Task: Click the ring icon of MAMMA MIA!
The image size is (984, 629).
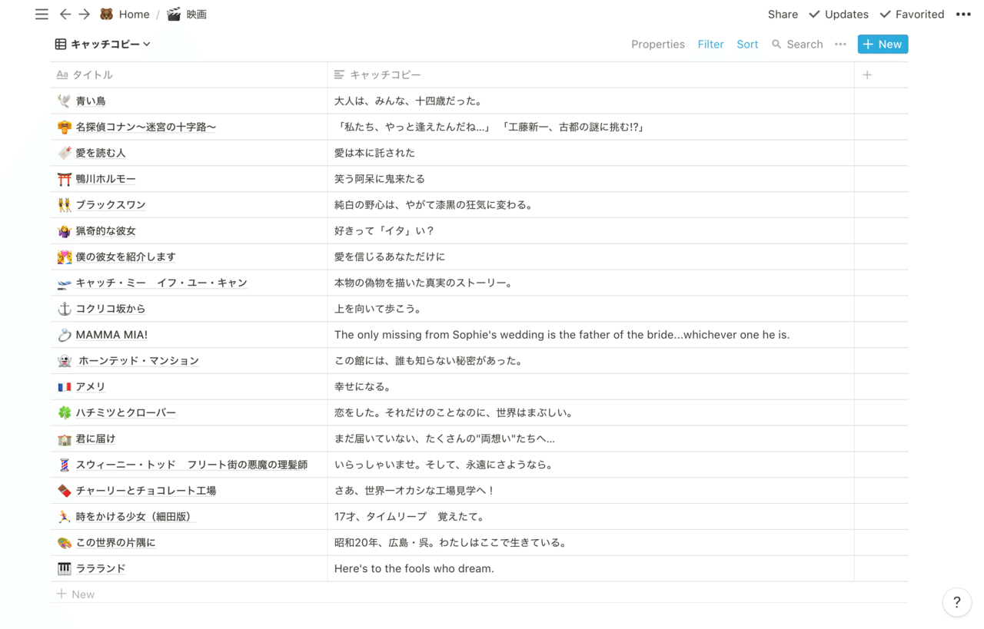Action: pos(65,335)
